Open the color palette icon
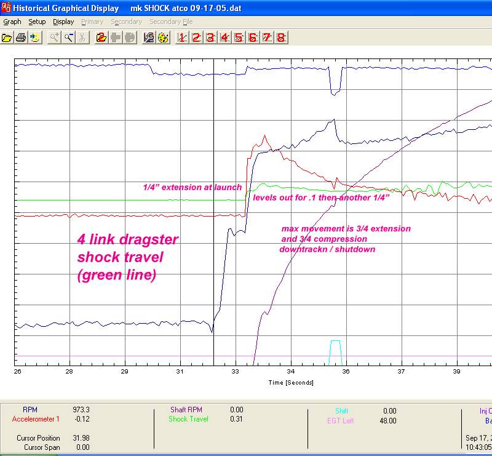This screenshot has width=492, height=456. click(162, 38)
